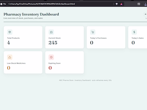
Task: Select the Current Stock value 245
Action: 53,43
